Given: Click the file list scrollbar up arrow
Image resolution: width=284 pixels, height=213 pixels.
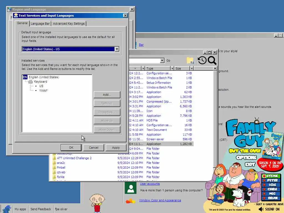Looking at the screenshot, I should click(215, 68).
